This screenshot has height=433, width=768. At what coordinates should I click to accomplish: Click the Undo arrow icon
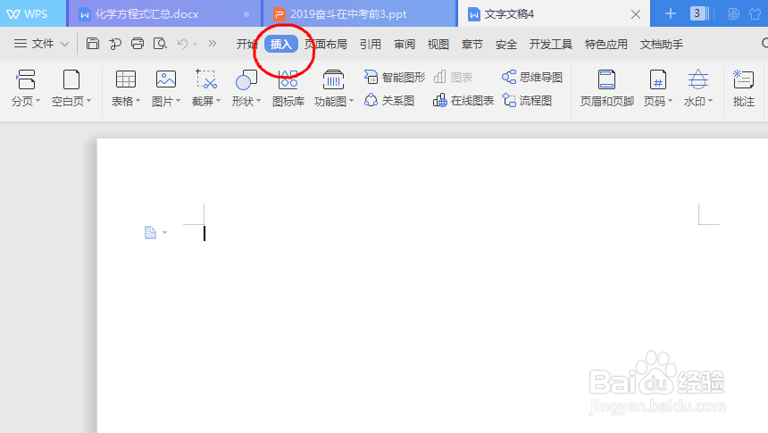pyautogui.click(x=183, y=44)
